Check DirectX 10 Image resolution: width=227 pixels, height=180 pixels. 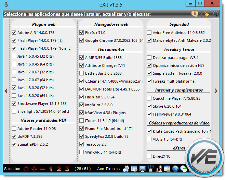click(149, 156)
